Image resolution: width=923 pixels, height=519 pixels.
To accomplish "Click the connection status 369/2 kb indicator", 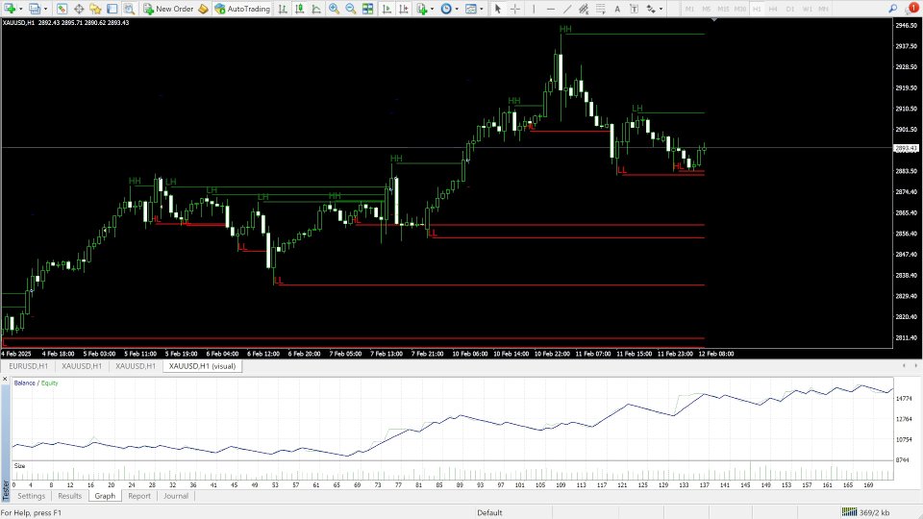I will click(865, 512).
